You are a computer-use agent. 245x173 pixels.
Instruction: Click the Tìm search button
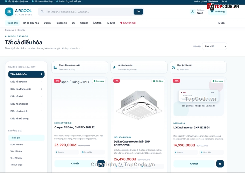pyautogui.click(x=138, y=12)
